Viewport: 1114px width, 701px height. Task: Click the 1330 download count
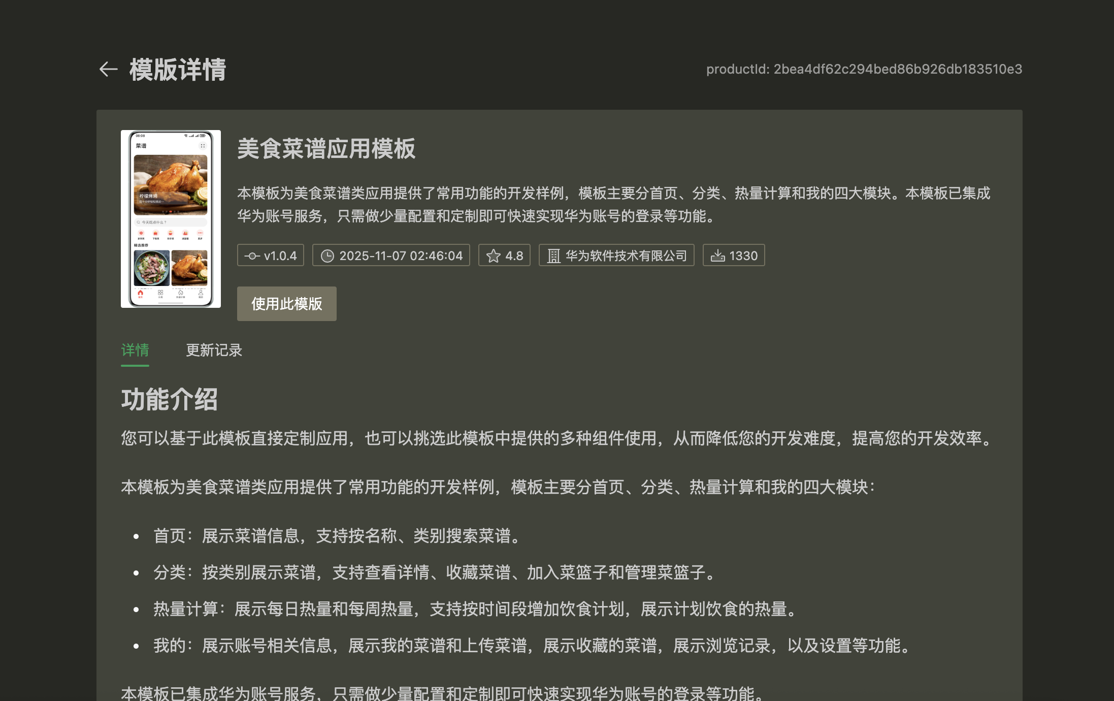click(x=743, y=256)
